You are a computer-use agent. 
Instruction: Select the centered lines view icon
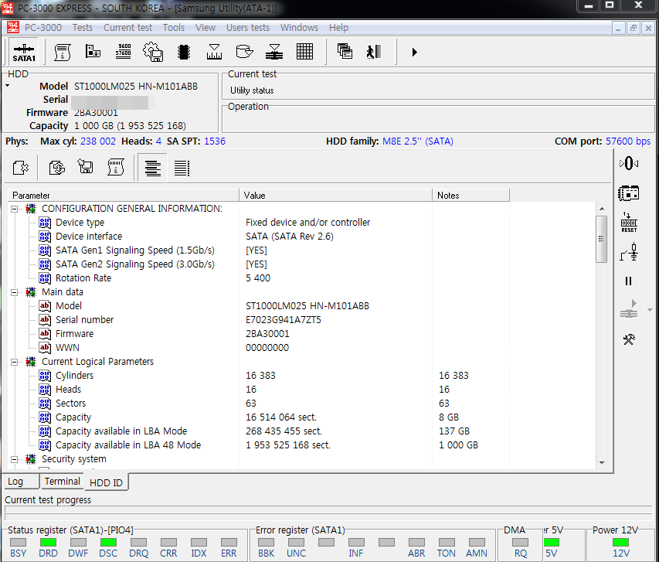coord(152,168)
